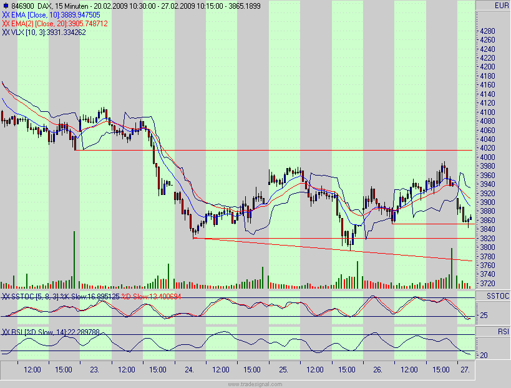The image size is (511, 388).
Task: Click the blue chart symbol icon before 846900
Action: tap(6, 4)
